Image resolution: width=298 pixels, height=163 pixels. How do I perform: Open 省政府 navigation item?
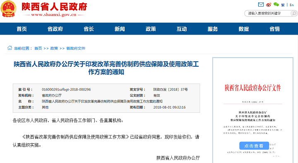(55, 29)
